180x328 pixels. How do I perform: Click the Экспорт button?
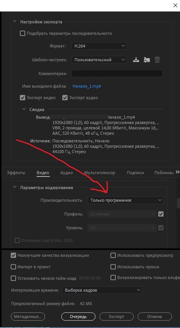pyautogui.click(x=116, y=317)
